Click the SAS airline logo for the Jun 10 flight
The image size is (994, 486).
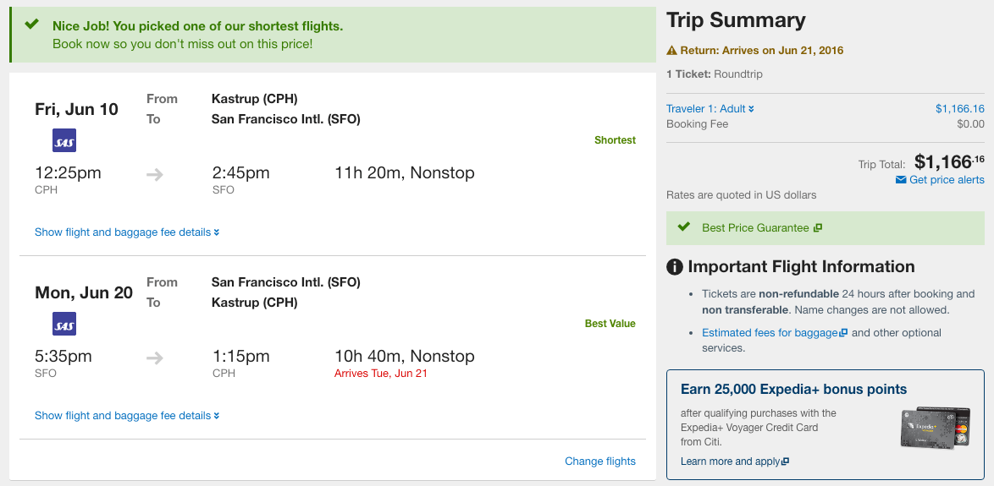pos(64,140)
